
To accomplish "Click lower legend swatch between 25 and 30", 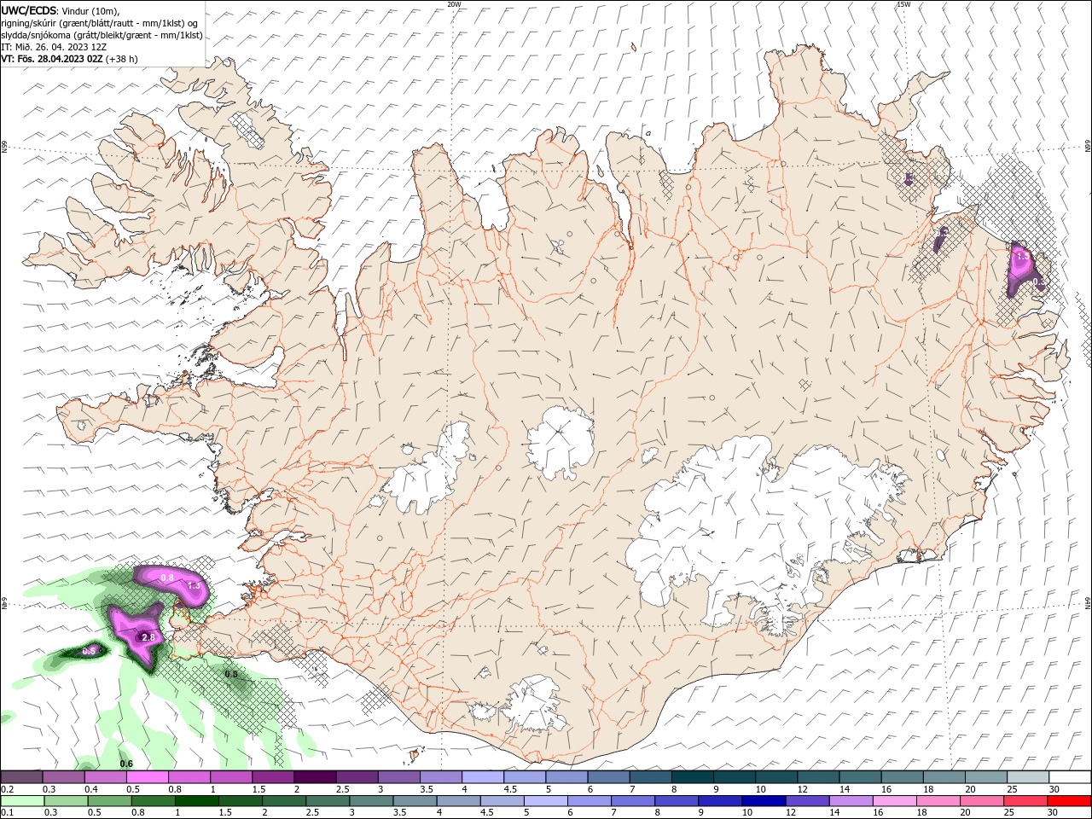I will pos(1025,801).
